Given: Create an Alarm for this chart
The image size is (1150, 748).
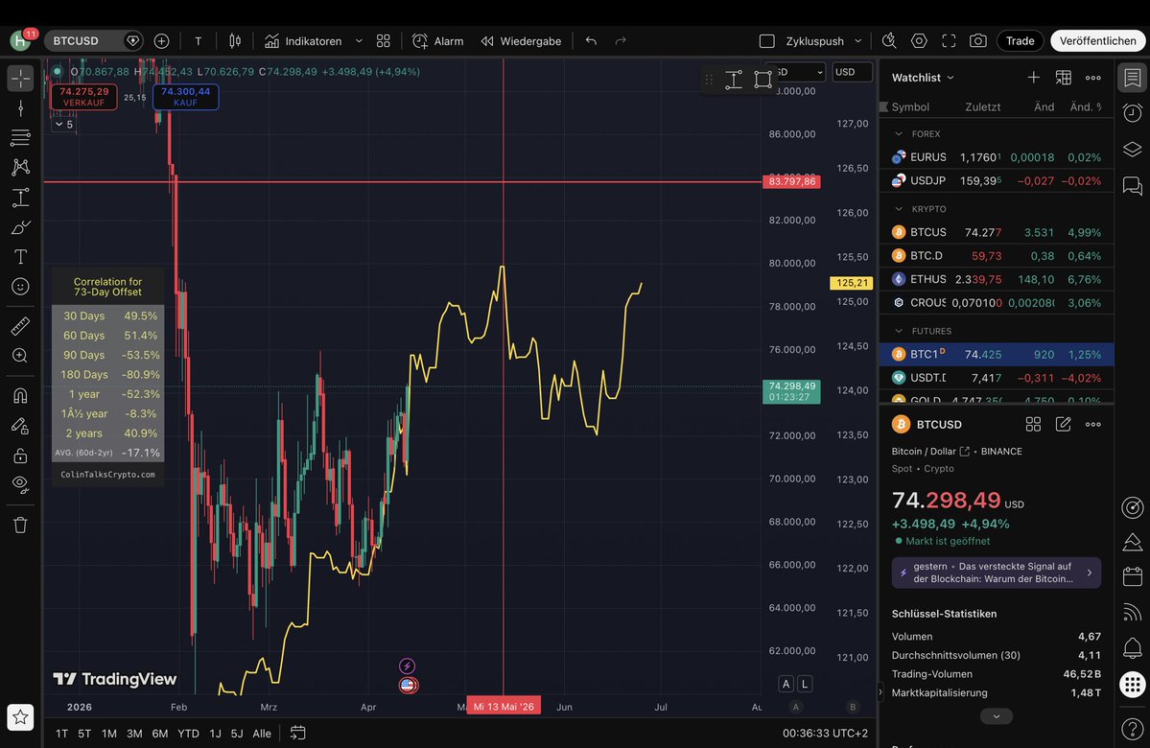Looking at the screenshot, I should 438,41.
